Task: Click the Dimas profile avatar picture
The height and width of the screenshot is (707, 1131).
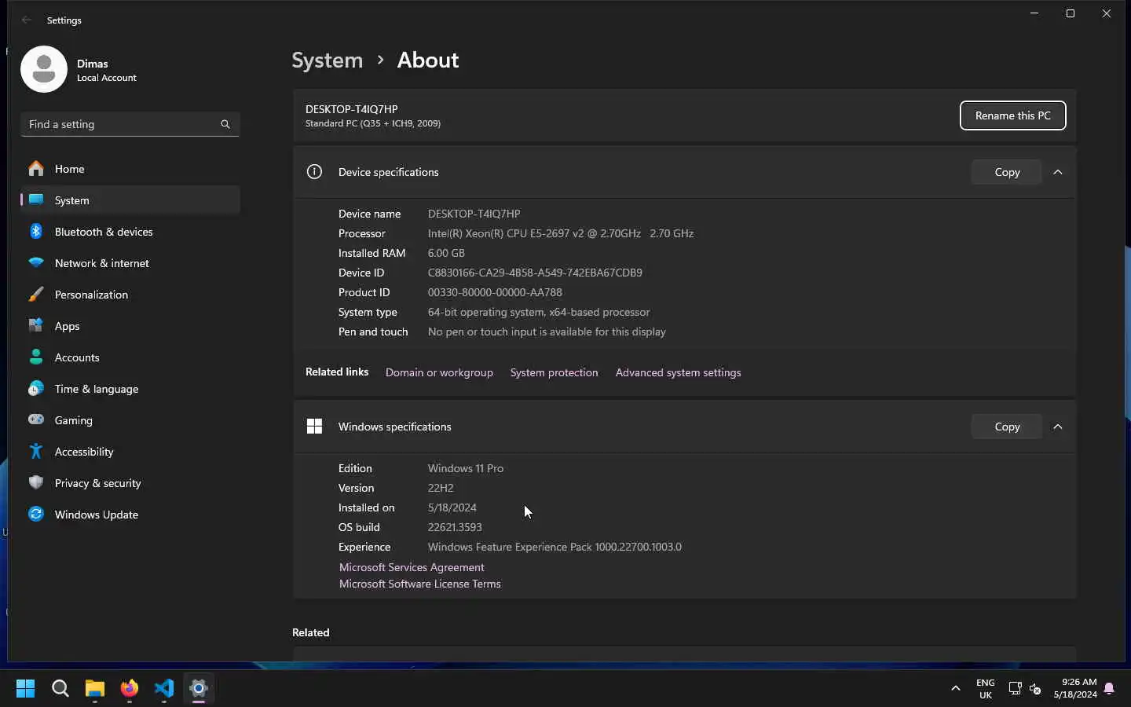Action: (44, 69)
